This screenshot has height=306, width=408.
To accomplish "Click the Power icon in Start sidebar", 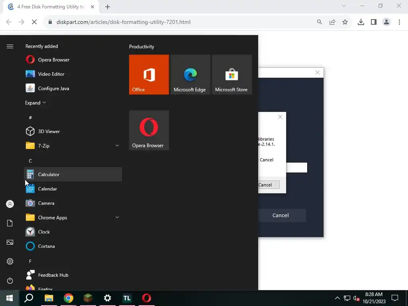I will coord(10,280).
